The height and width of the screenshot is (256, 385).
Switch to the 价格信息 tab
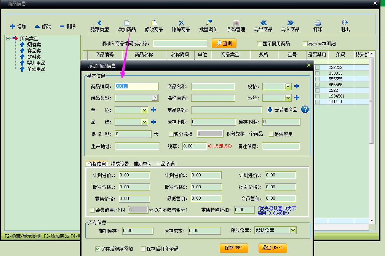pyautogui.click(x=97, y=164)
